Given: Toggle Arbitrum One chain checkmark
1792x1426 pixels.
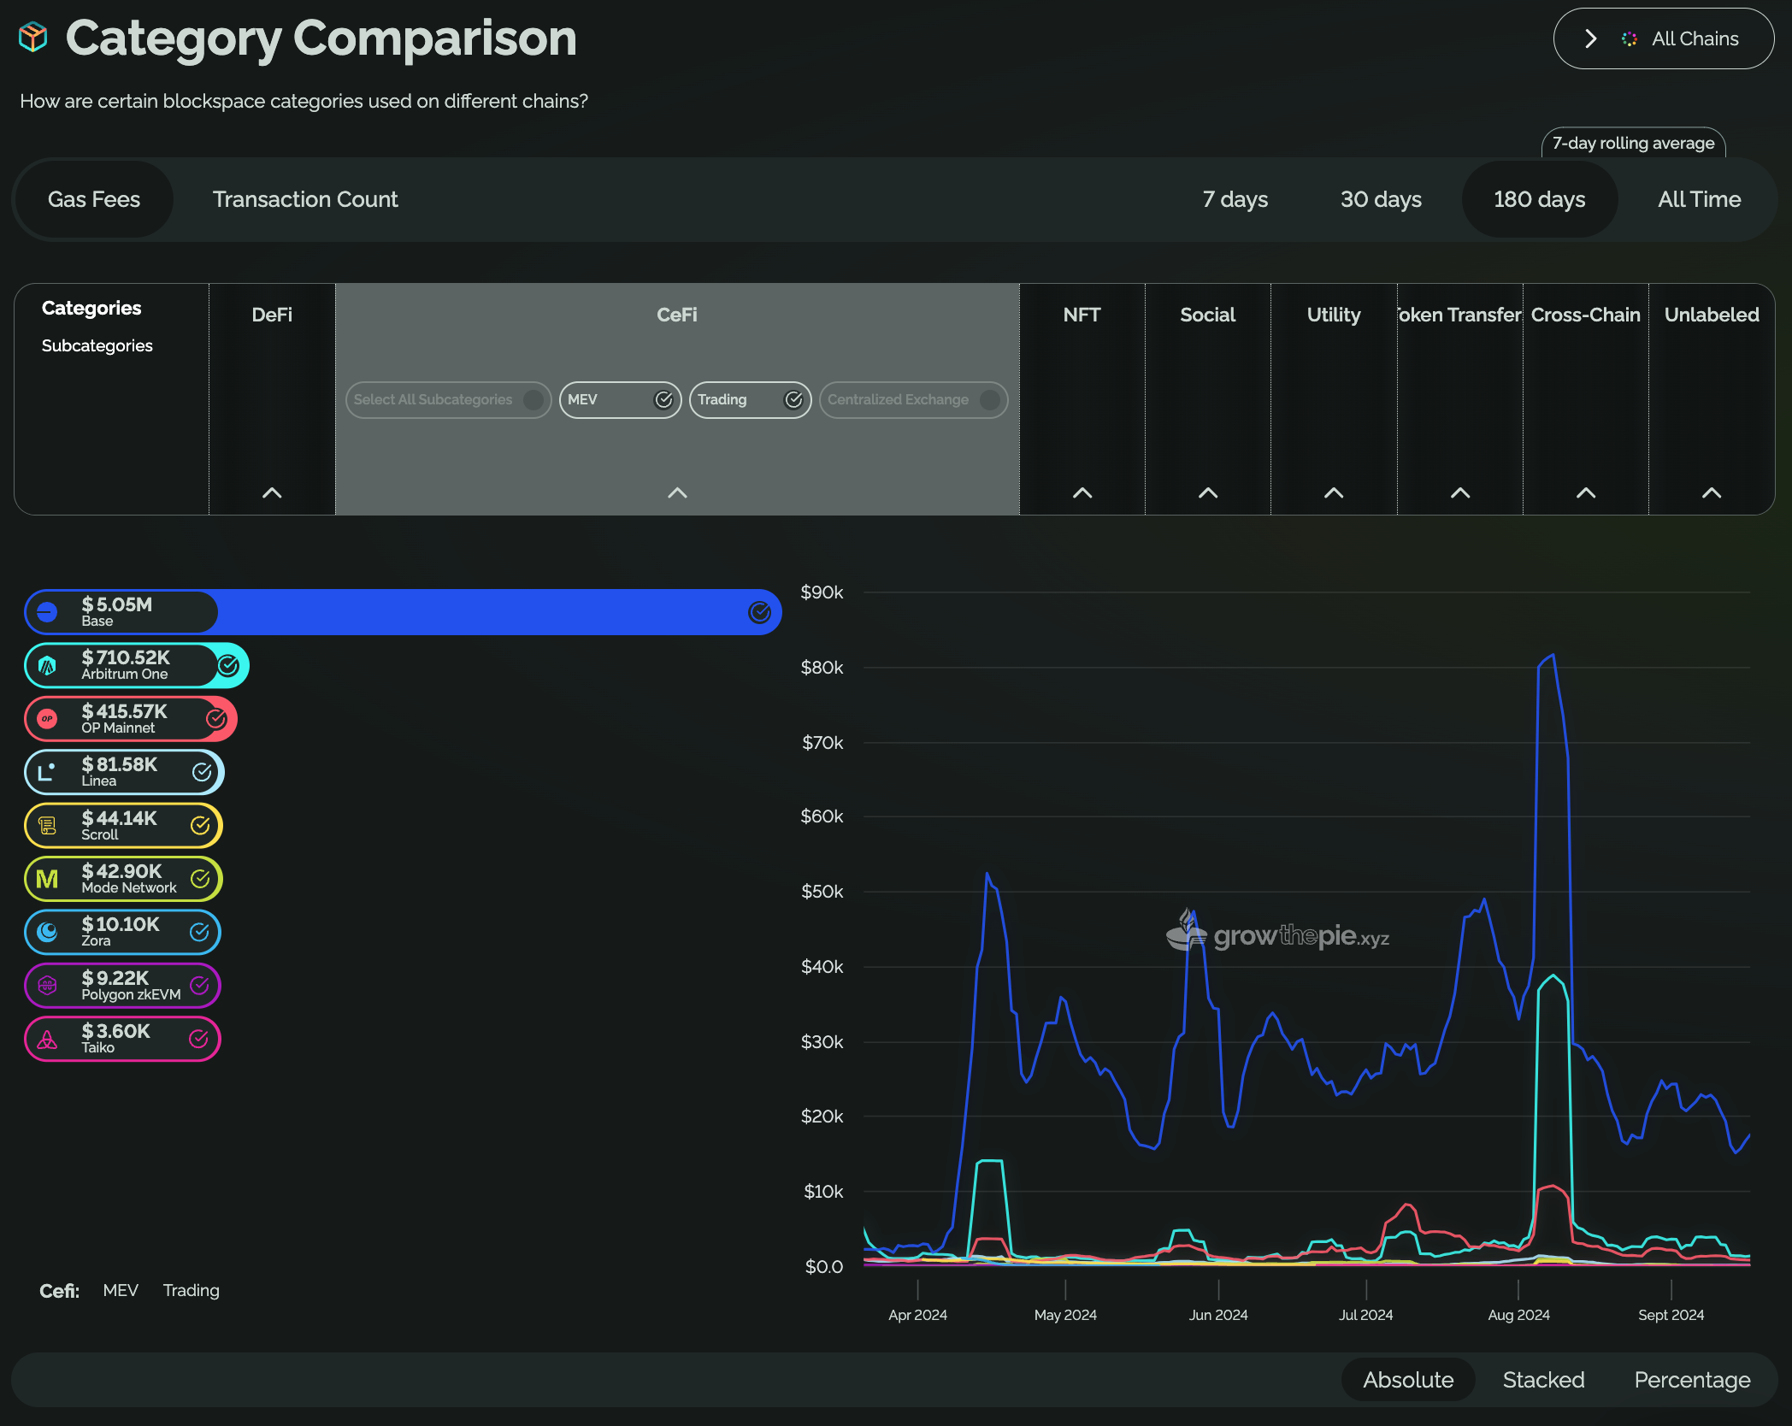Looking at the screenshot, I should pyautogui.click(x=228, y=665).
